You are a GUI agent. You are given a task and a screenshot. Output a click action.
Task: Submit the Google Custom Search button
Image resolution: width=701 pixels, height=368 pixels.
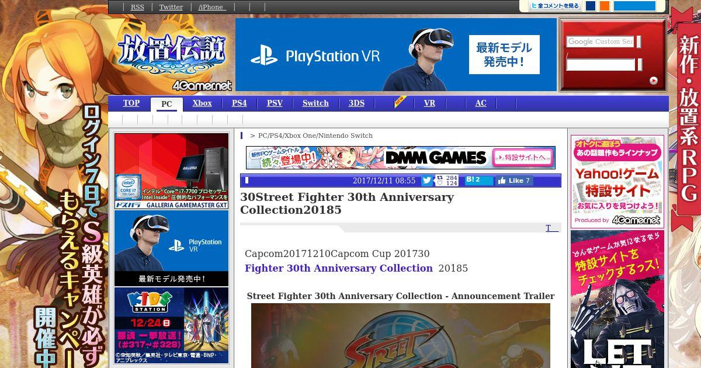click(639, 41)
